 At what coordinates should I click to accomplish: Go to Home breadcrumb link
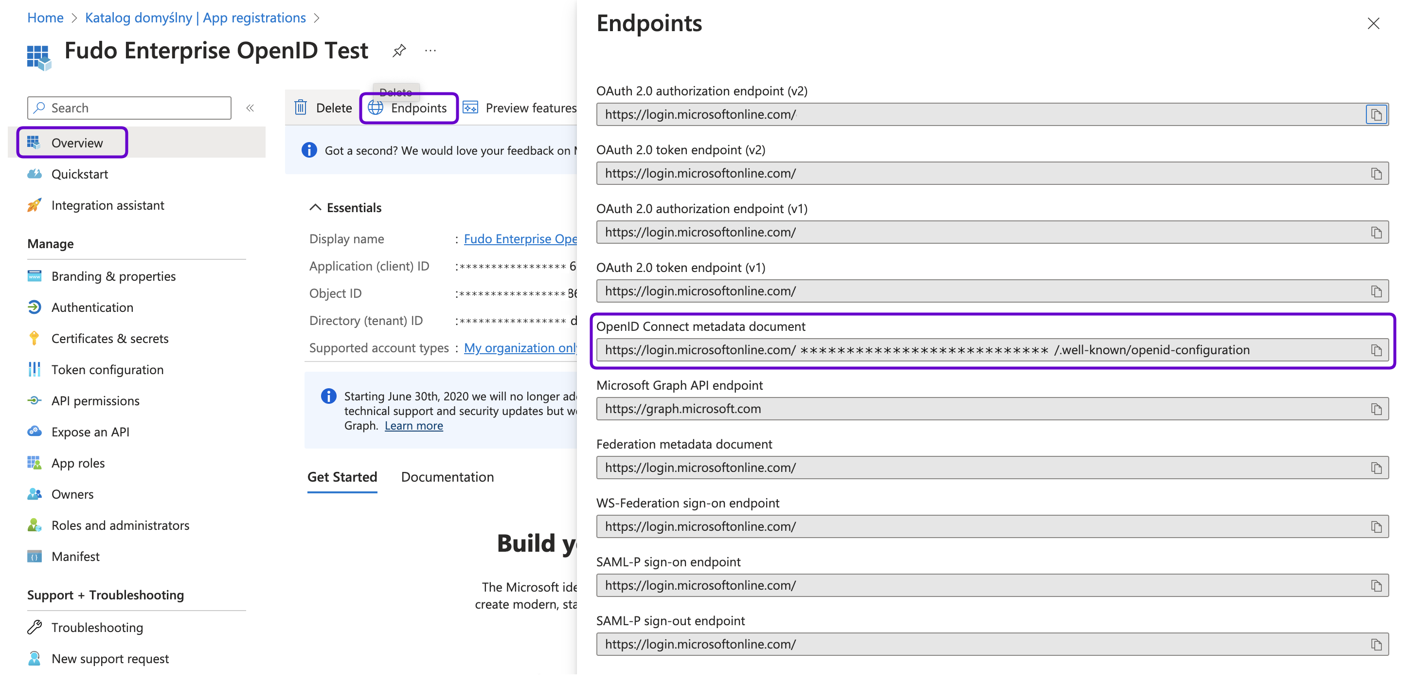[x=45, y=18]
